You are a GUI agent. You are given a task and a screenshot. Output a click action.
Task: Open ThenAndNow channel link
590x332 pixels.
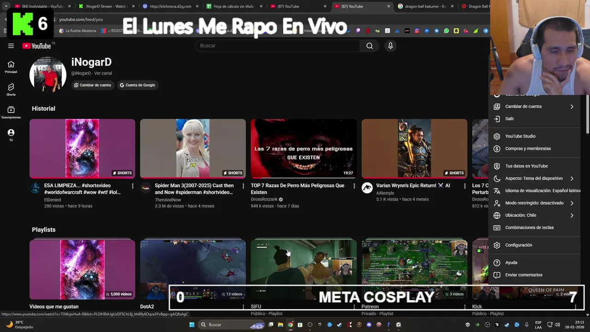(168, 200)
